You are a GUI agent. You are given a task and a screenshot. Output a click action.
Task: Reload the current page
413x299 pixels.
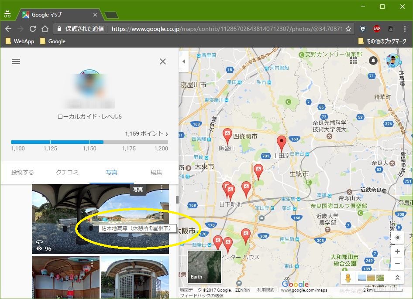coord(33,29)
